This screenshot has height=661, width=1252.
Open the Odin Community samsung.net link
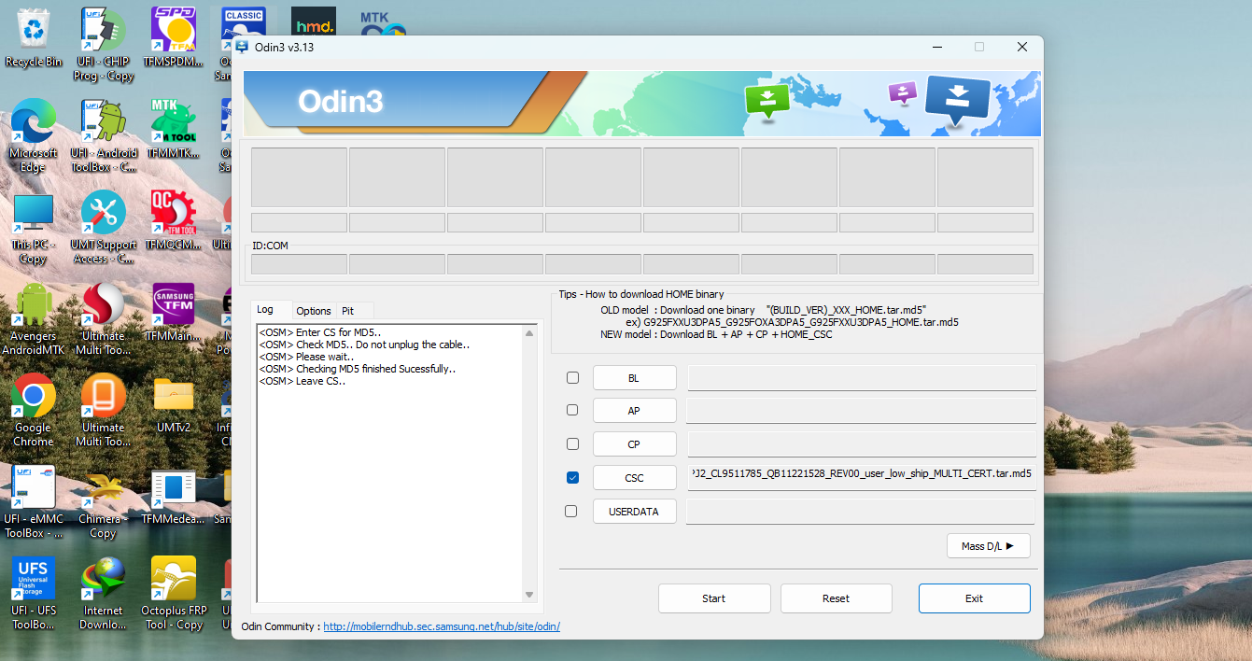point(442,626)
